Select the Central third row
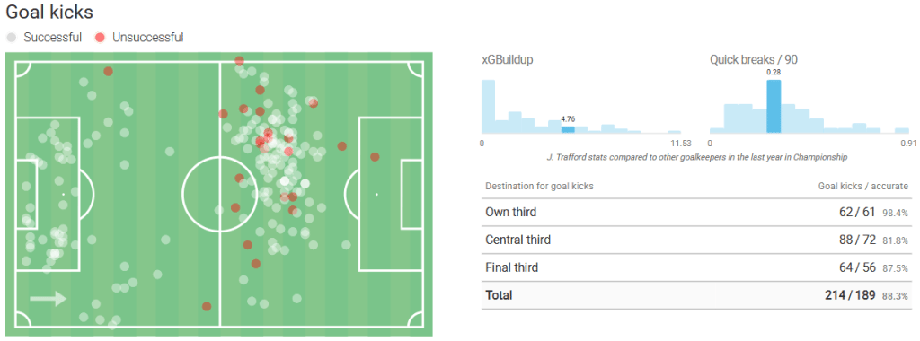Screen dimensions: 920x341 point(694,240)
